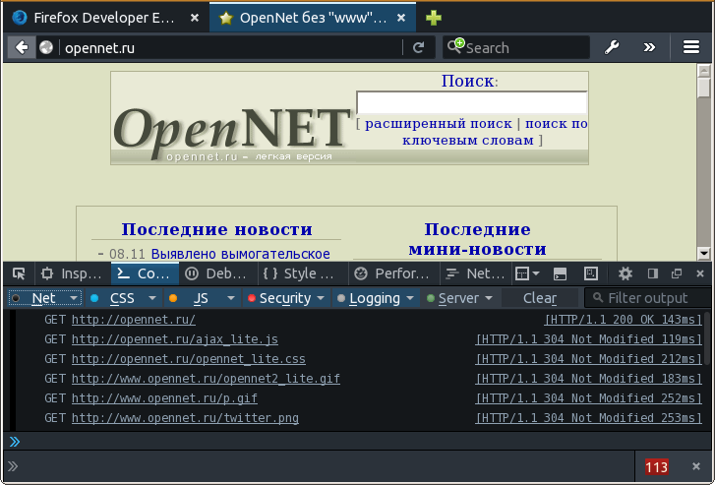
Task: Open the frame selector devtools button
Action: pyautogui.click(x=527, y=273)
